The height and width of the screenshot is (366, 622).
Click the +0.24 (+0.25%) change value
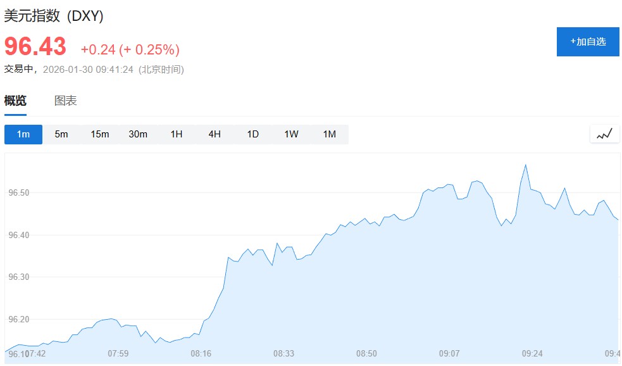(x=130, y=49)
